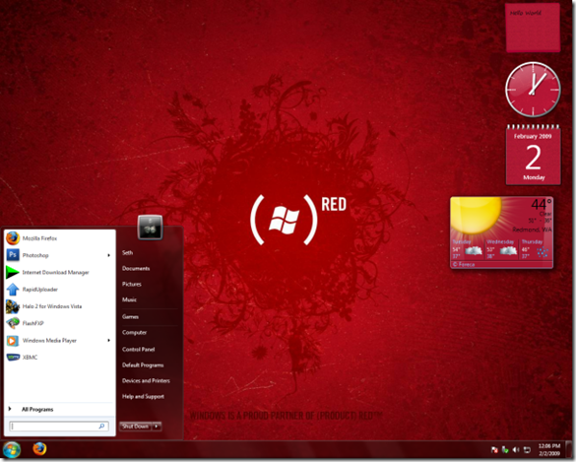This screenshot has height=462, width=576.
Task: Launch Photoshop from the Start menu list
Action: (59, 255)
